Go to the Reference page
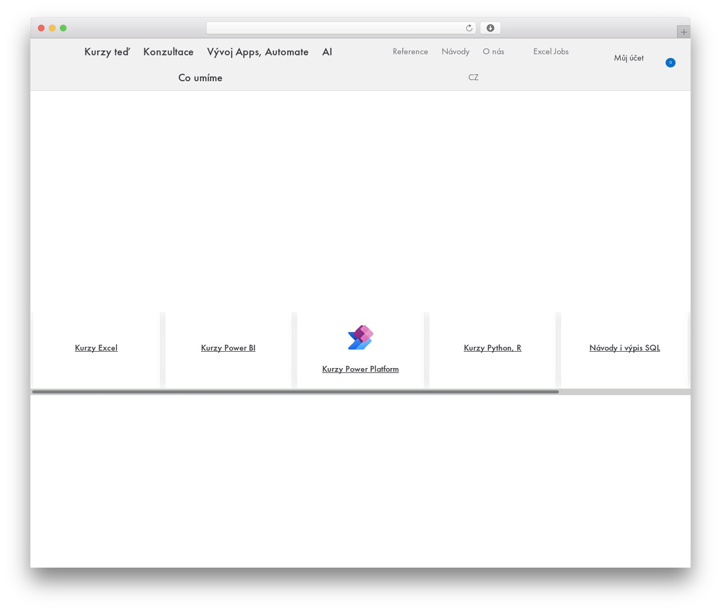The height and width of the screenshot is (611, 721). (x=410, y=51)
